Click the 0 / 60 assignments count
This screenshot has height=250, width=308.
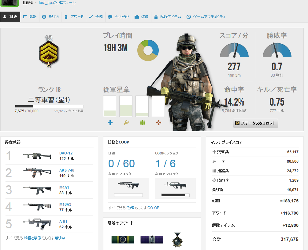click(x=121, y=164)
